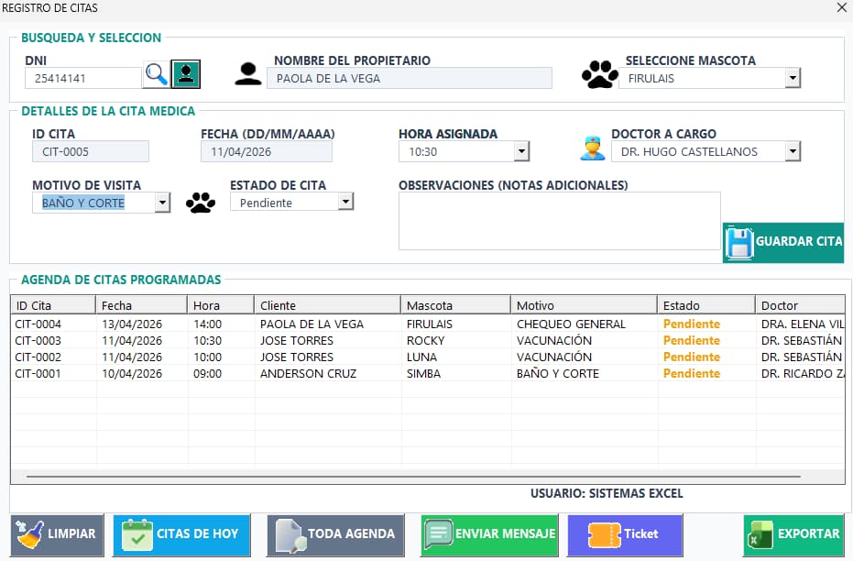The image size is (853, 561).
Task: Click the CITAS DE HOY label
Action: [x=198, y=533]
